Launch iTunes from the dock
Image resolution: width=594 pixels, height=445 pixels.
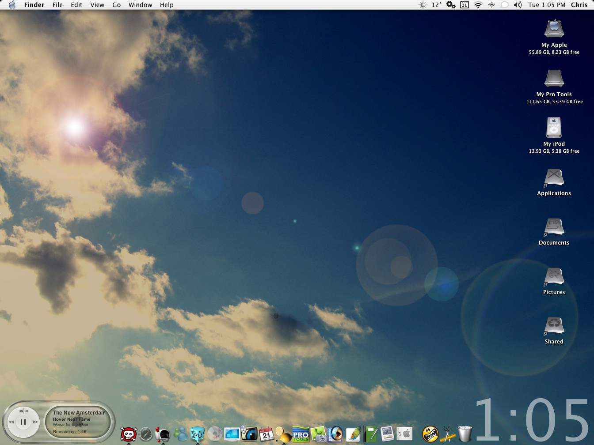click(x=215, y=434)
